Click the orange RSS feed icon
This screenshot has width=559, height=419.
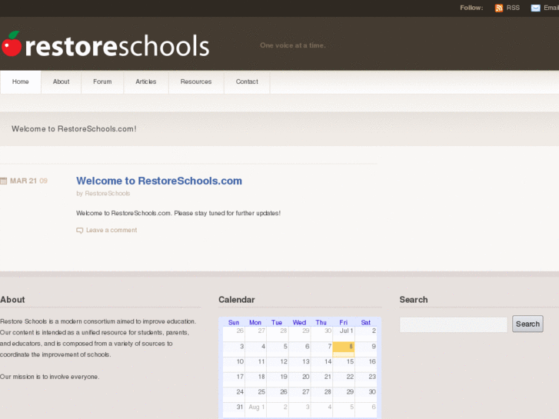[x=499, y=8]
